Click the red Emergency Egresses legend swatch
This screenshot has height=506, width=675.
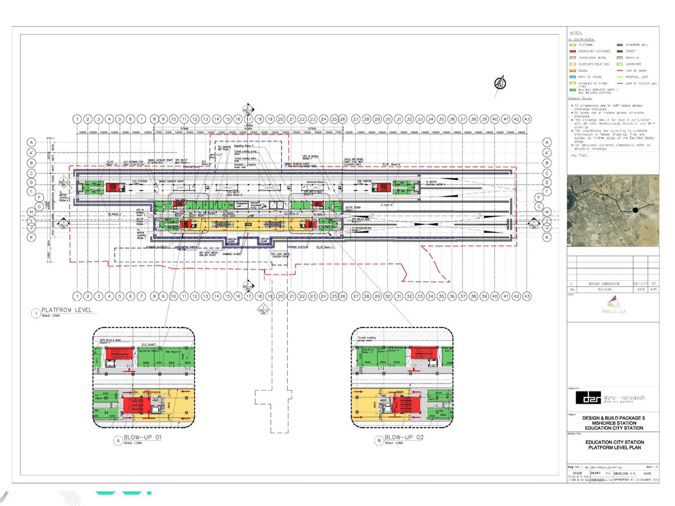point(573,51)
